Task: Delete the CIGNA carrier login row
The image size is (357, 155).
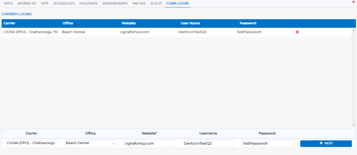Action: point(297,32)
